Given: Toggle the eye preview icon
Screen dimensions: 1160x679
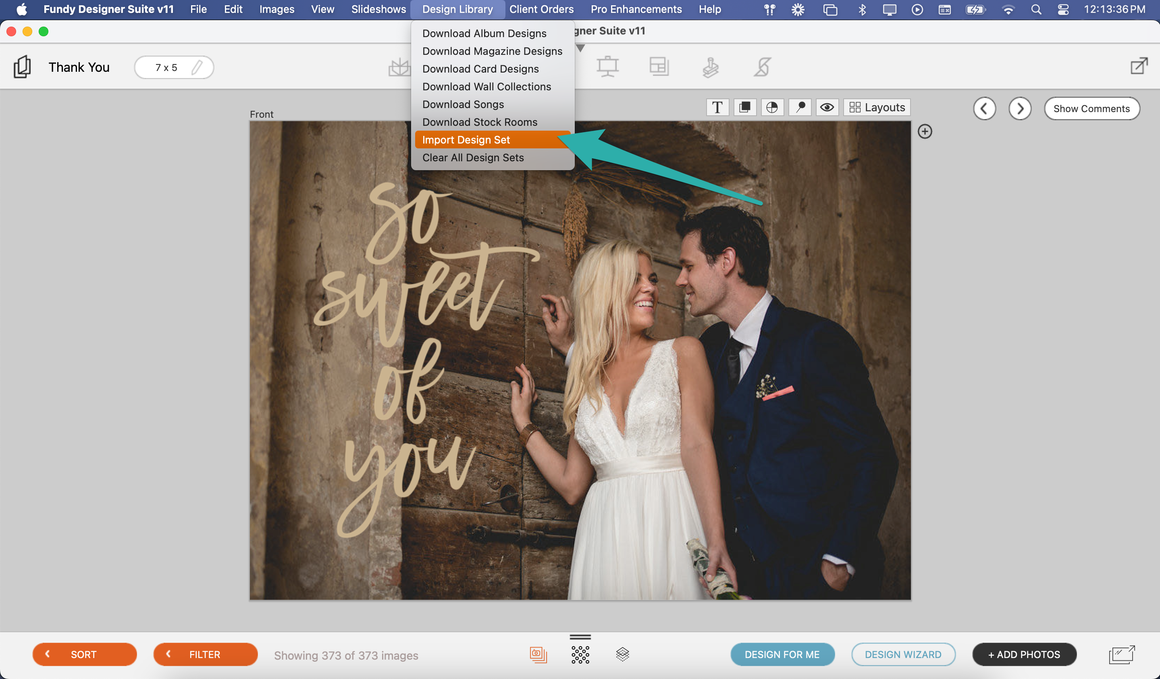Looking at the screenshot, I should (827, 107).
